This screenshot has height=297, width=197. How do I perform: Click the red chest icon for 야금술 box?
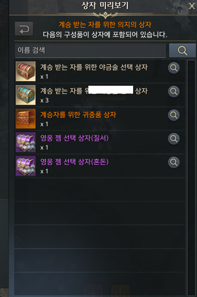(x=26, y=71)
